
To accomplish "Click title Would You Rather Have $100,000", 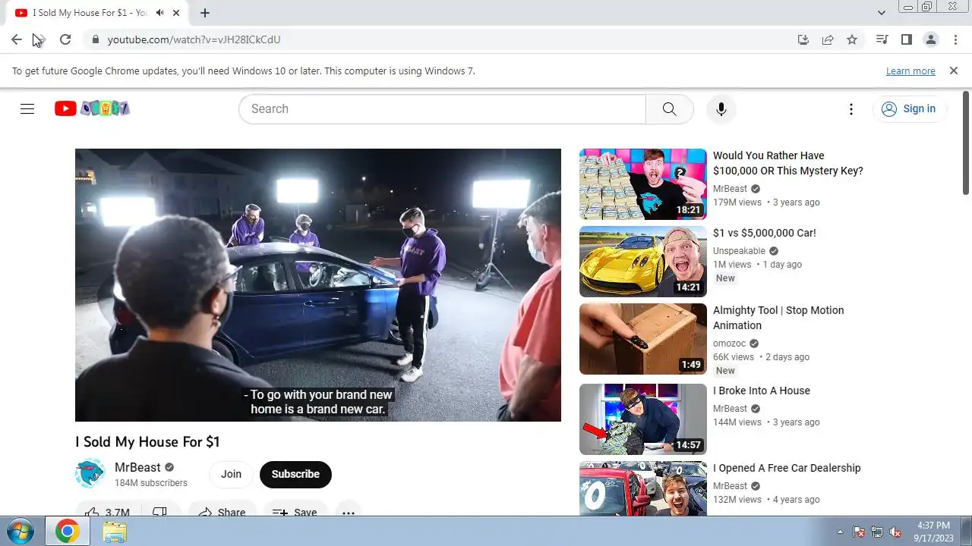I will point(788,163).
